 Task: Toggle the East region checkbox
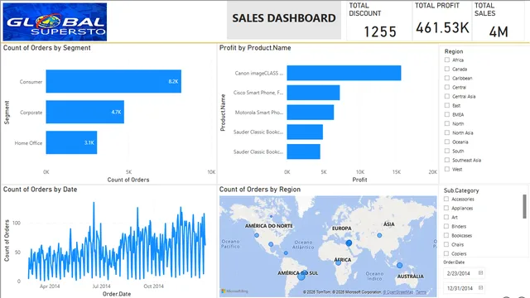447,105
